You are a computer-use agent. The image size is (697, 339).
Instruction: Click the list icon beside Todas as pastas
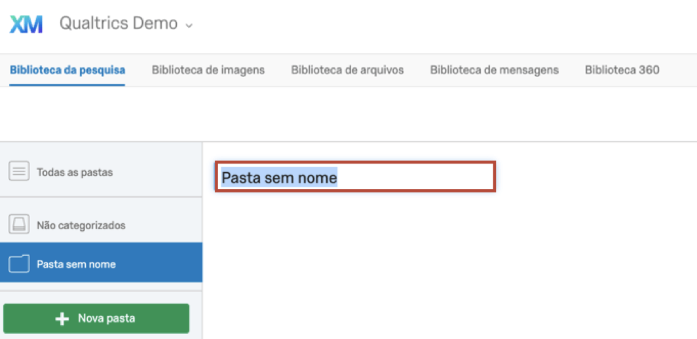pyautogui.click(x=19, y=172)
